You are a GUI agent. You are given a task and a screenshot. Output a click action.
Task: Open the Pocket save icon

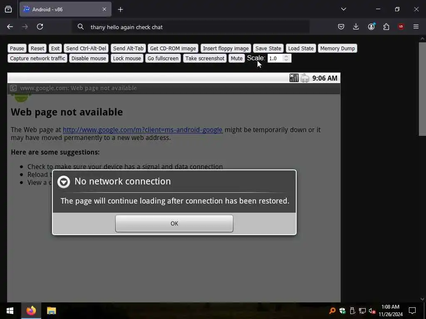click(x=341, y=27)
